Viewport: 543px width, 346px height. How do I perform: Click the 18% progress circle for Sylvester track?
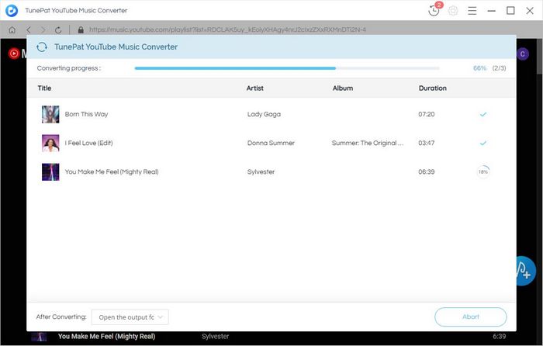click(x=483, y=171)
